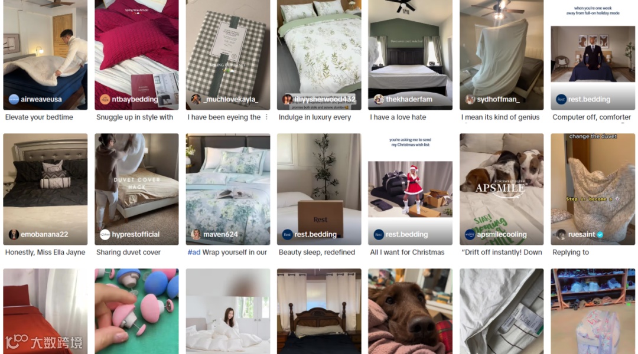The image size is (638, 354).
Task: Open ntbaybedding avatar icon
Action: [x=105, y=99]
